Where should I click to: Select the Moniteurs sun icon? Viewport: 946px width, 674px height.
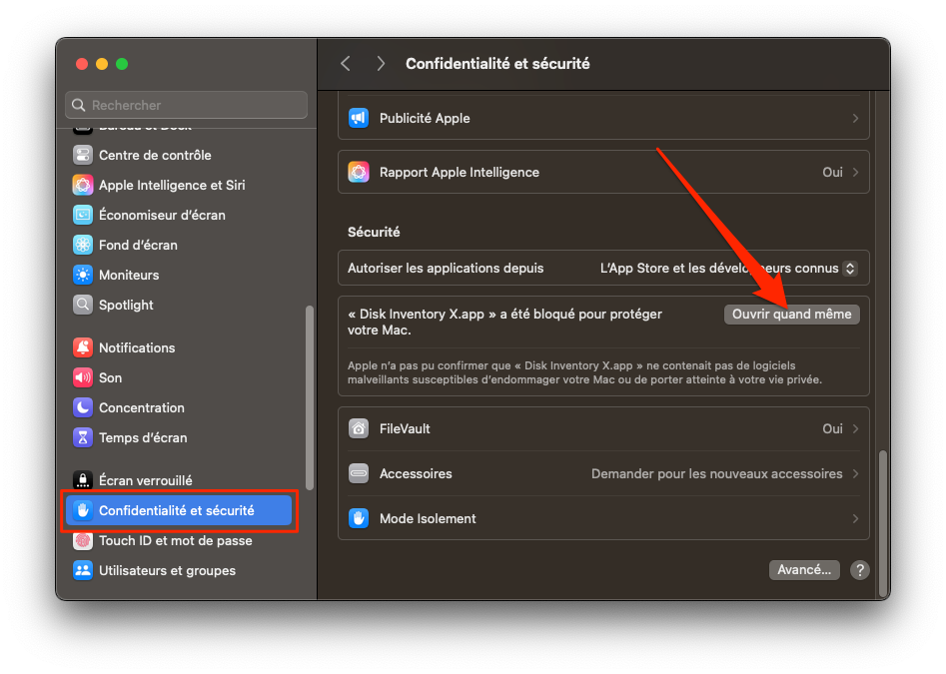(83, 275)
